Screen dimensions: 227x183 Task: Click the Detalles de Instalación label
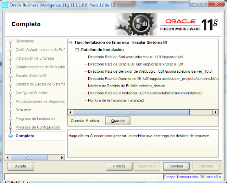(x=103, y=50)
